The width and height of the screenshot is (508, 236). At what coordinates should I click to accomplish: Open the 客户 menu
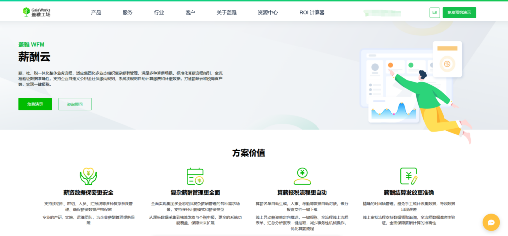[x=190, y=12]
